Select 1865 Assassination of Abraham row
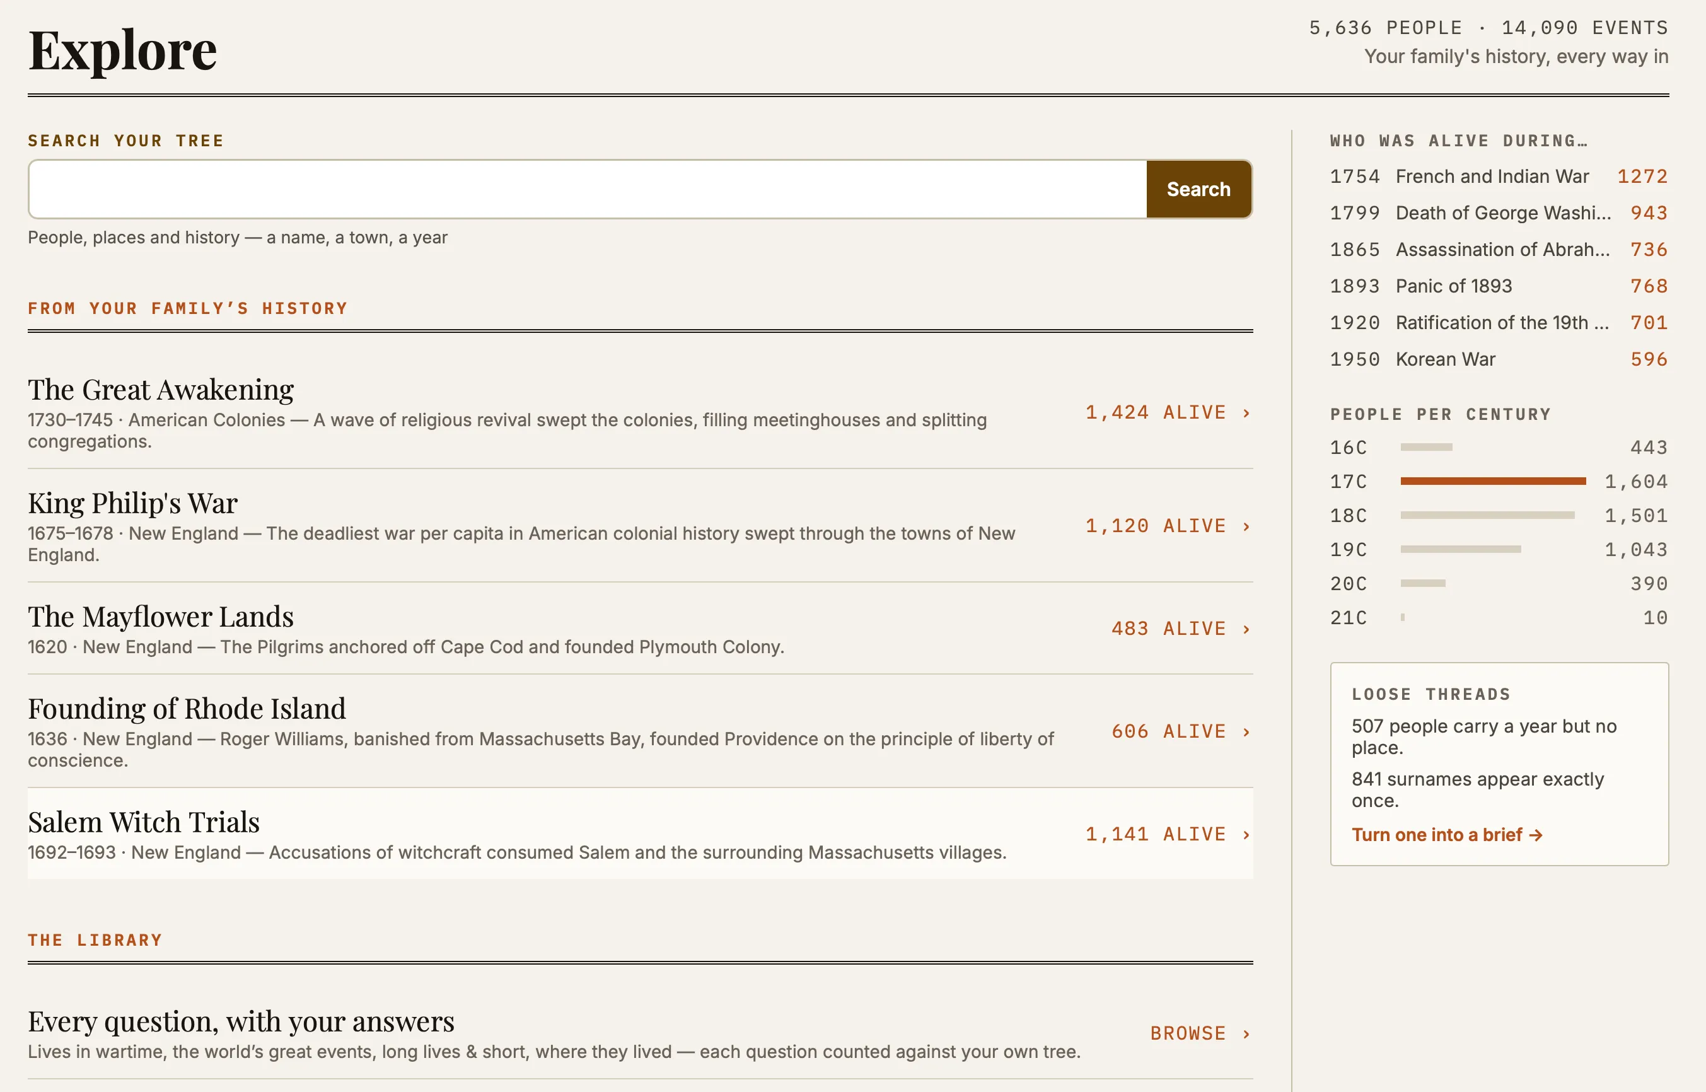The image size is (1706, 1092). 1499,250
